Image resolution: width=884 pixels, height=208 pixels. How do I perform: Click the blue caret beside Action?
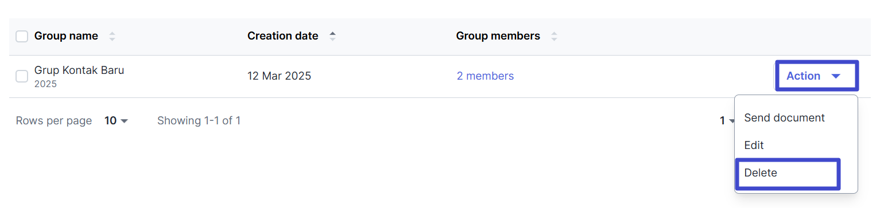(x=836, y=76)
